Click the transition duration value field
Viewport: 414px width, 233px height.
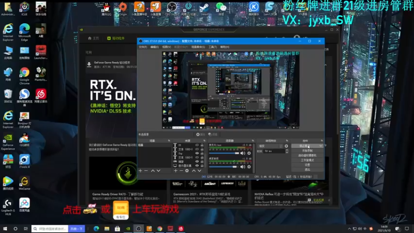pos(275,151)
